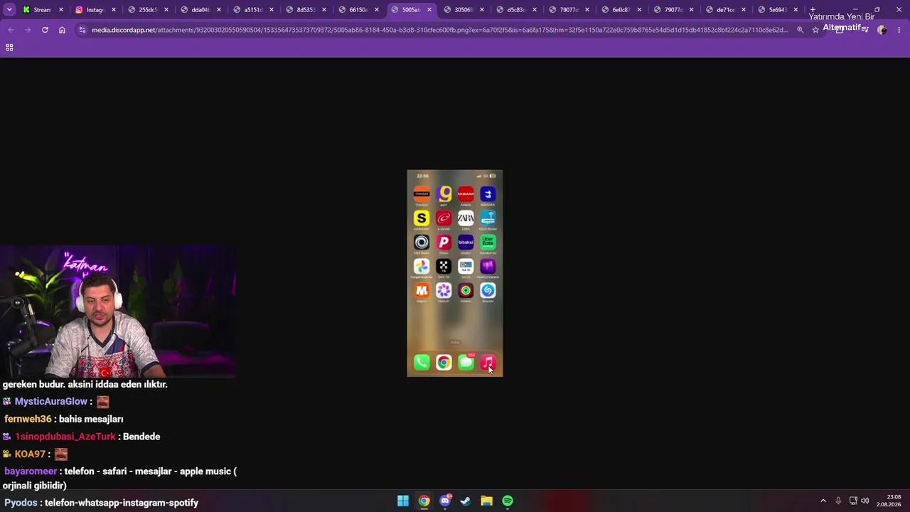The height and width of the screenshot is (512, 910).
Task: Open the taskbar clock and date
Action: coord(889,501)
